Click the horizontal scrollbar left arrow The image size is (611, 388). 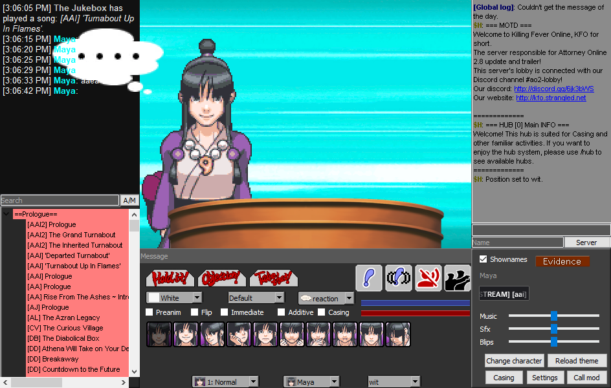click(5, 383)
